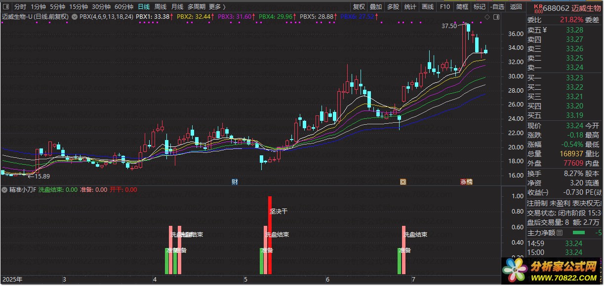Click the 标记 mark button
The width and height of the screenshot is (605, 286).
tap(479, 7)
